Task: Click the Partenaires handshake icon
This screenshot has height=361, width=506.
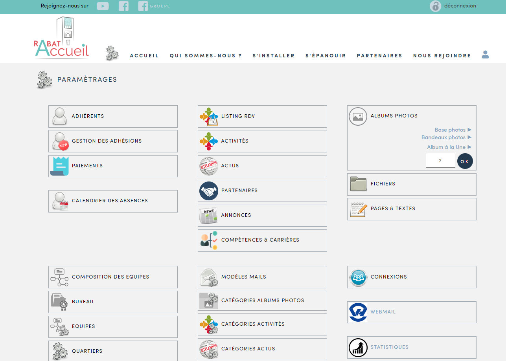Action: point(208,191)
